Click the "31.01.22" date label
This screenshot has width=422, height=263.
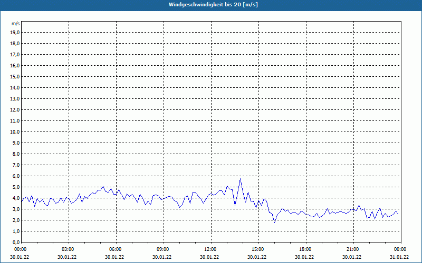[x=399, y=257]
